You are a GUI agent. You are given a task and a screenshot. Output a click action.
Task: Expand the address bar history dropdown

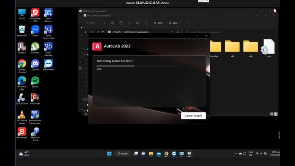point(172,32)
